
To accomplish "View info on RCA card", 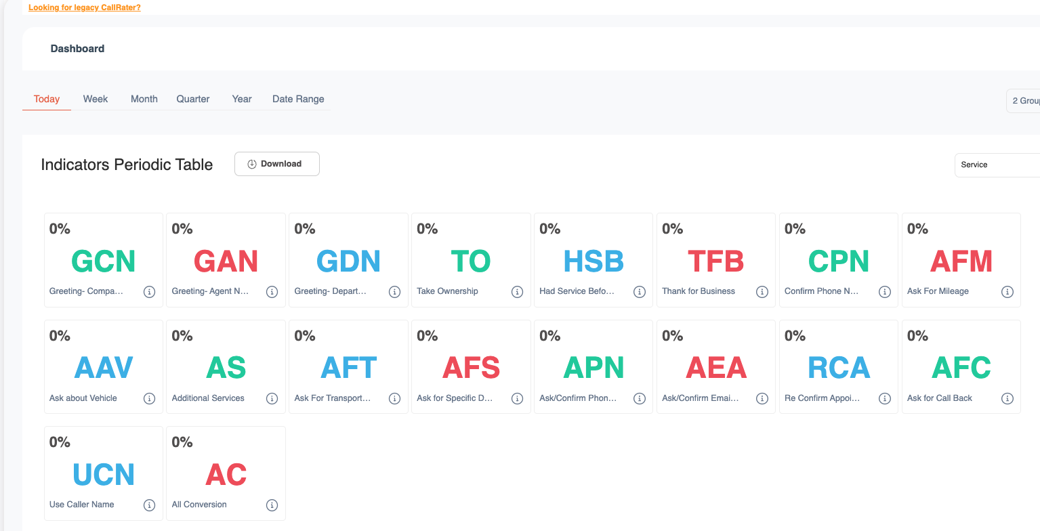I will click(x=885, y=399).
